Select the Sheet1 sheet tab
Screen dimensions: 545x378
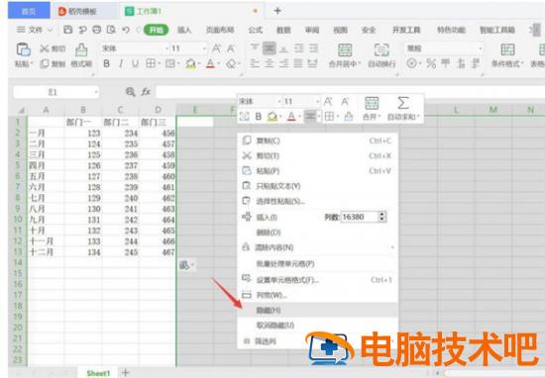(98, 373)
